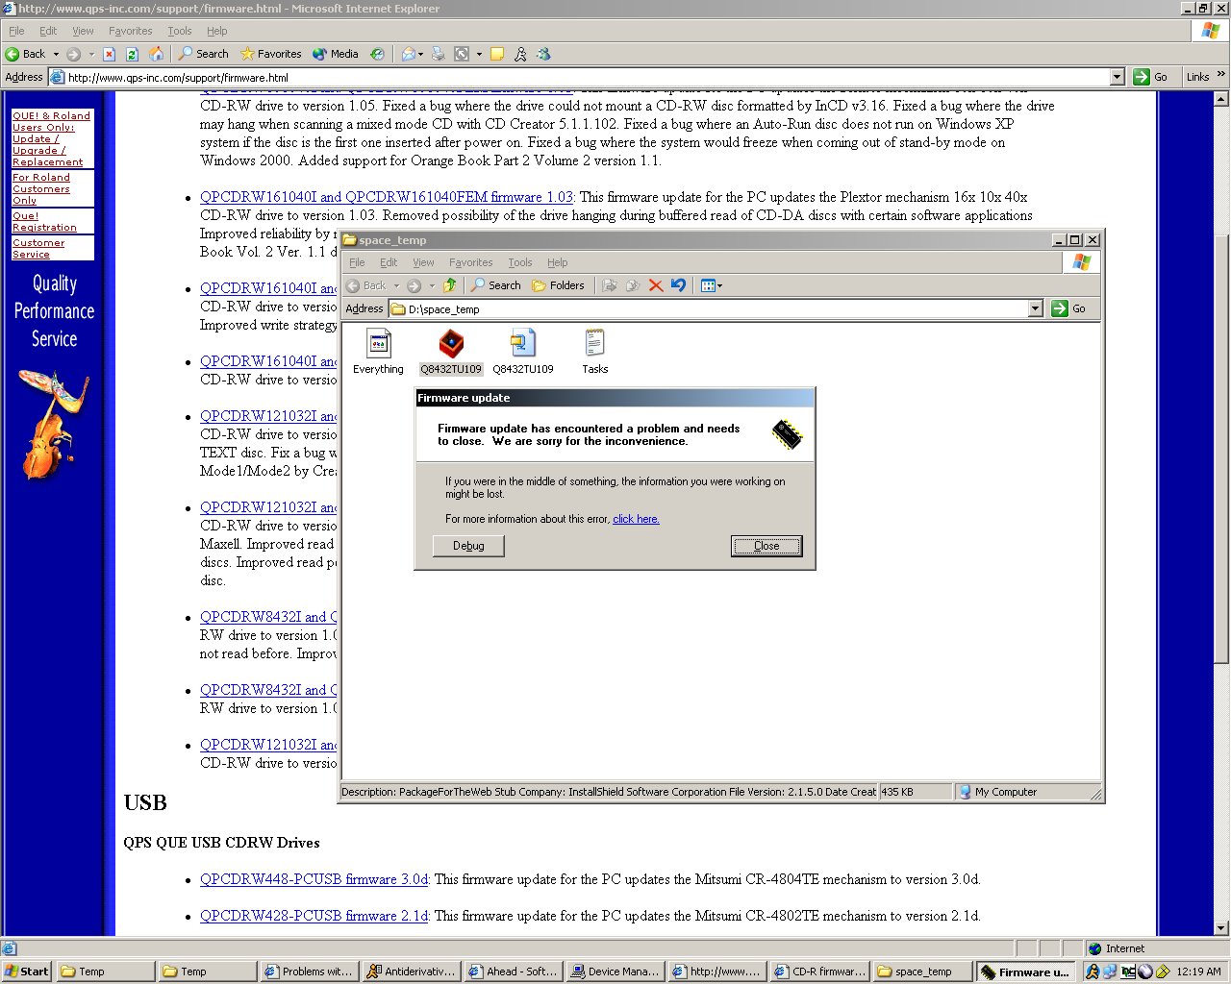Click the clock showing 12:19 AM
This screenshot has width=1231, height=984.
coord(1198,972)
